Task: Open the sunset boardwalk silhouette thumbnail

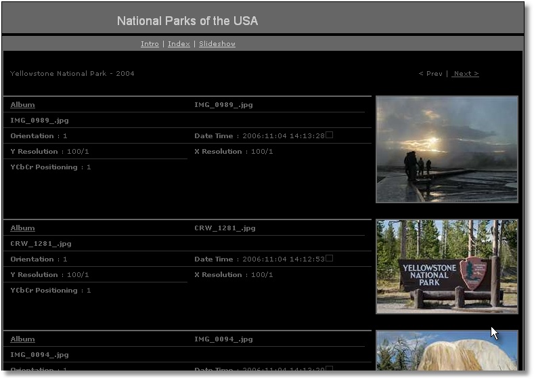Action: point(447,150)
